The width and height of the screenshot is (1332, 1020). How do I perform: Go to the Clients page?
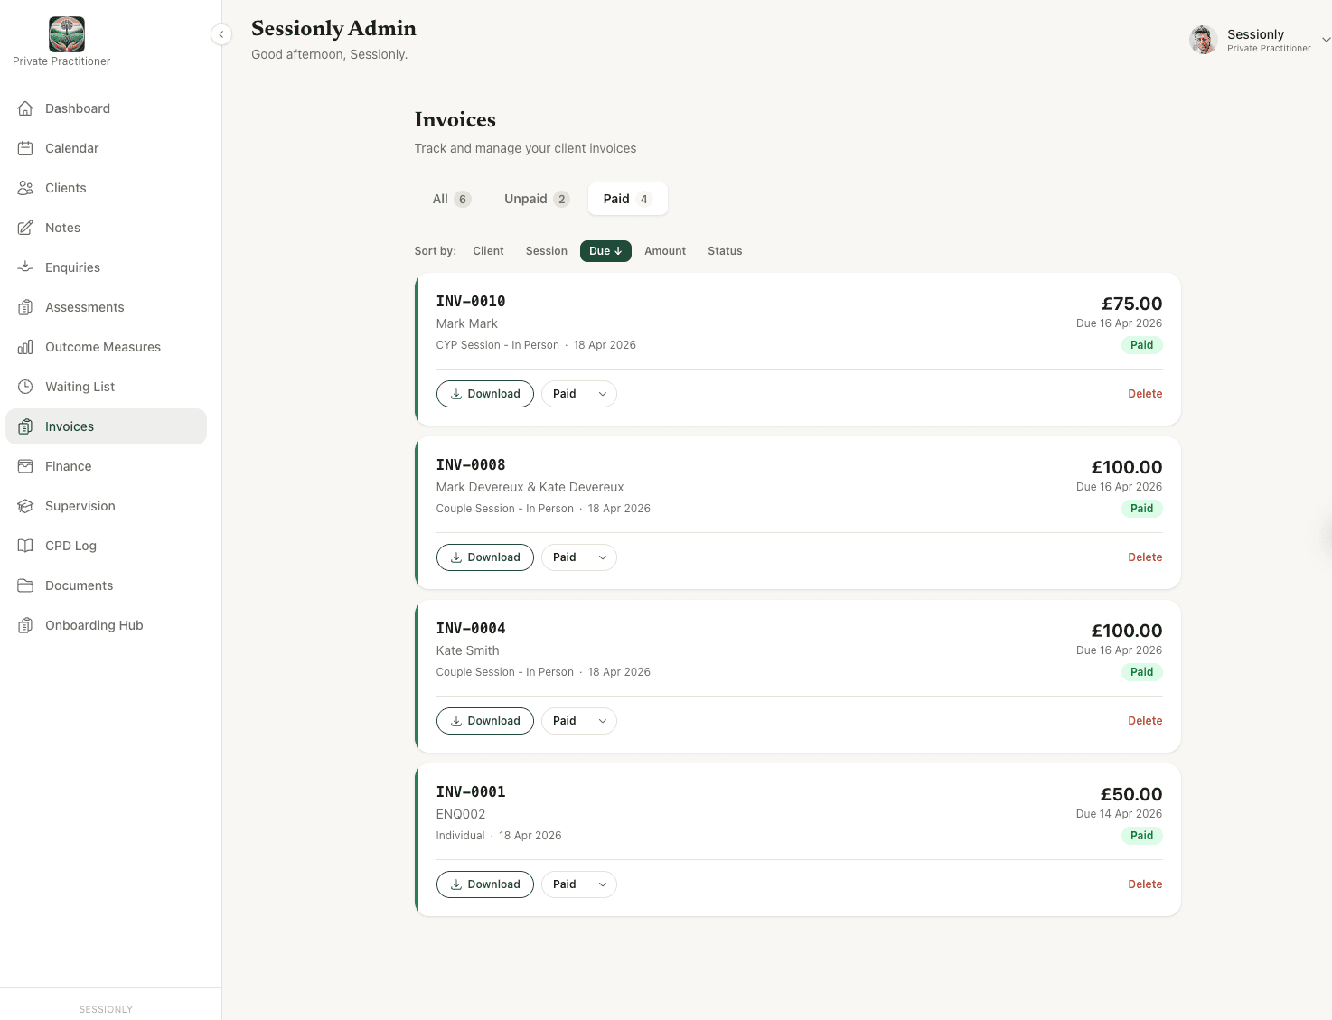click(107, 188)
